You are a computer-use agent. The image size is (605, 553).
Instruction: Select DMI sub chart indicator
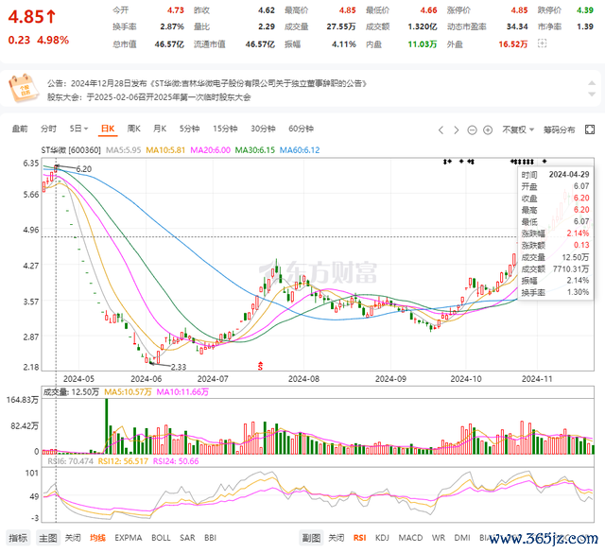462,538
